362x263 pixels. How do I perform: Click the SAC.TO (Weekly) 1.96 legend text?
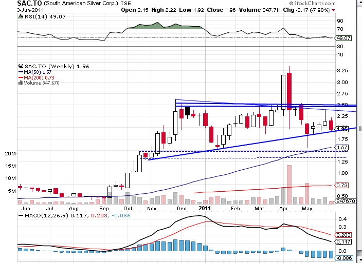coord(57,66)
